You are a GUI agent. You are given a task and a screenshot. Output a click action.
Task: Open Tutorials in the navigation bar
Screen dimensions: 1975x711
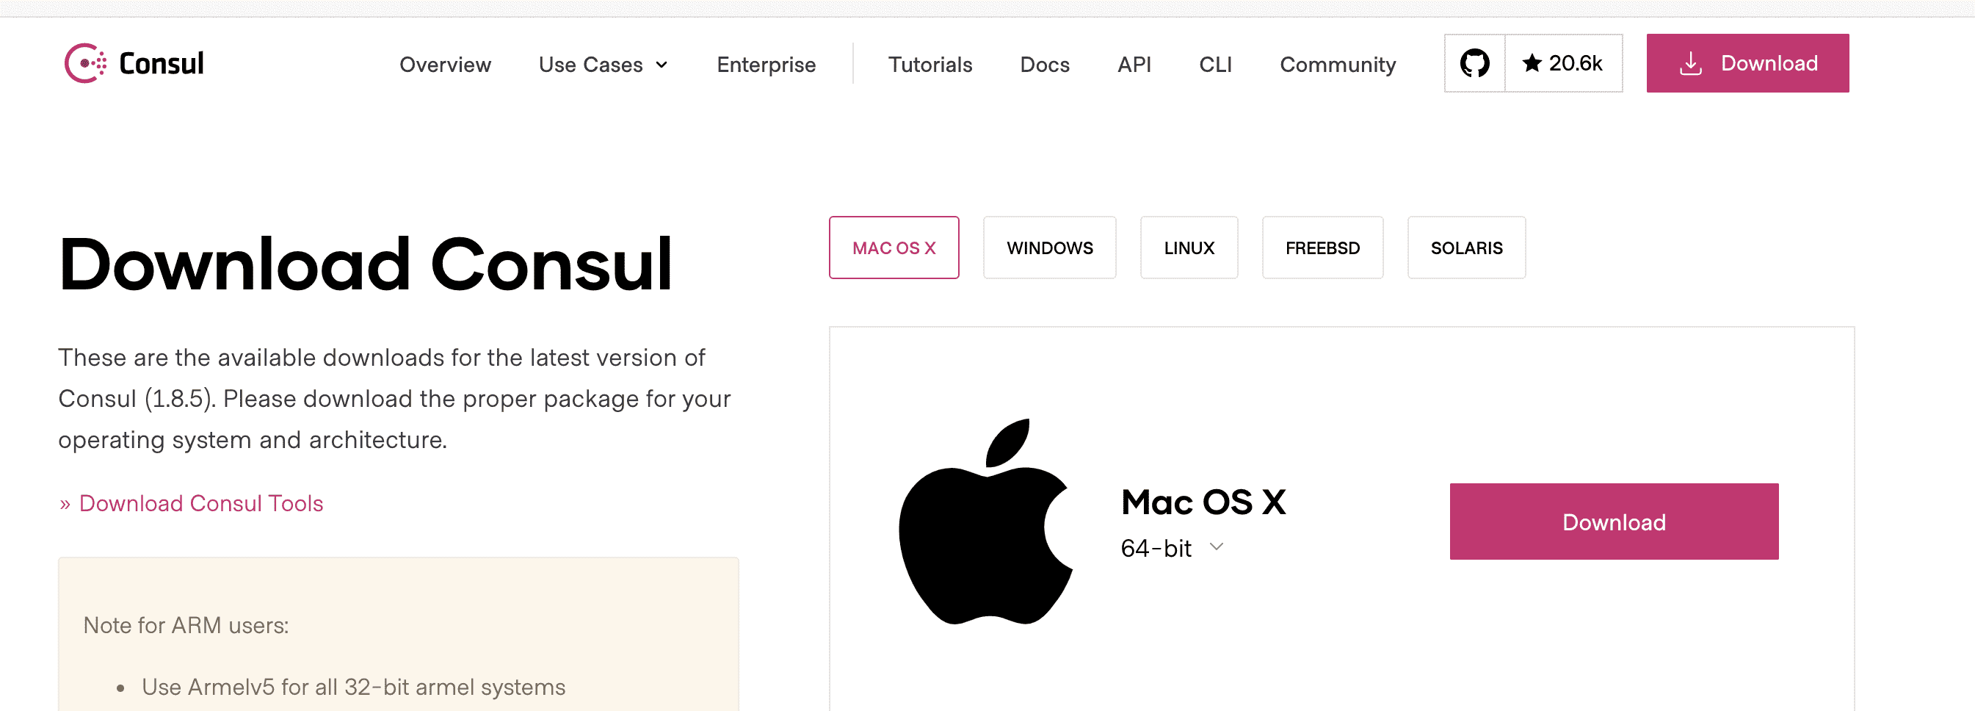coord(929,65)
